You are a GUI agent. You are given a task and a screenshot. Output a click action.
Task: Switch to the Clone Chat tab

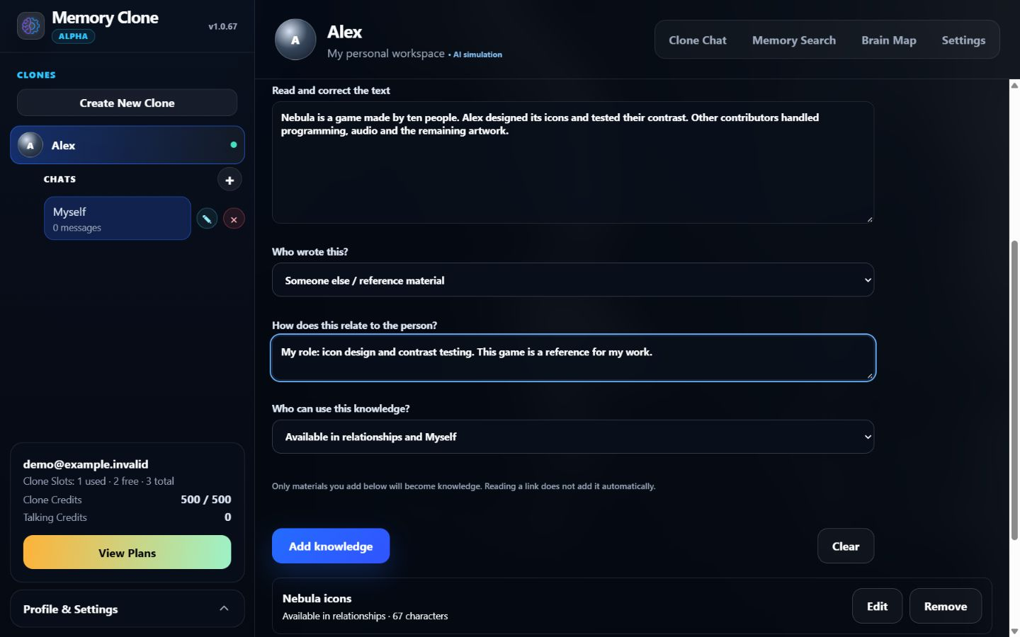pos(698,40)
